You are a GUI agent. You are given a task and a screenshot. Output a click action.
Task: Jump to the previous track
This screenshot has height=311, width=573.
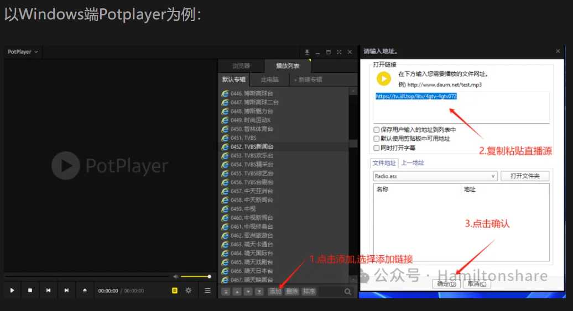point(48,291)
